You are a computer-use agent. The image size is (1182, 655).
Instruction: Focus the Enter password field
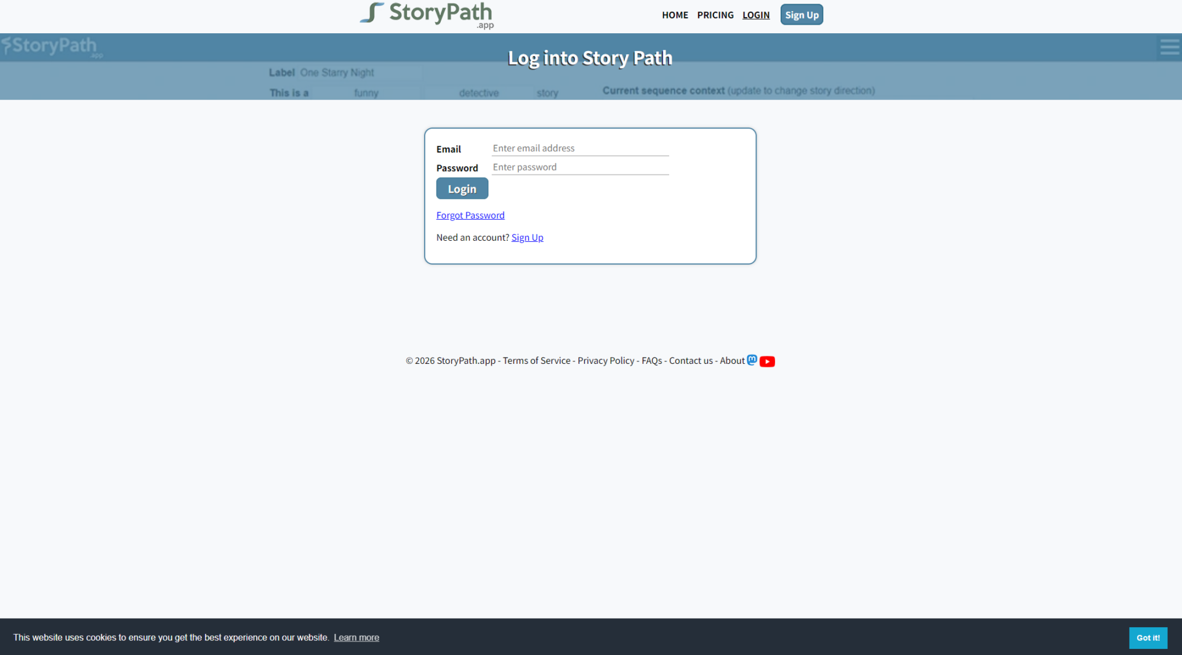[x=579, y=167]
